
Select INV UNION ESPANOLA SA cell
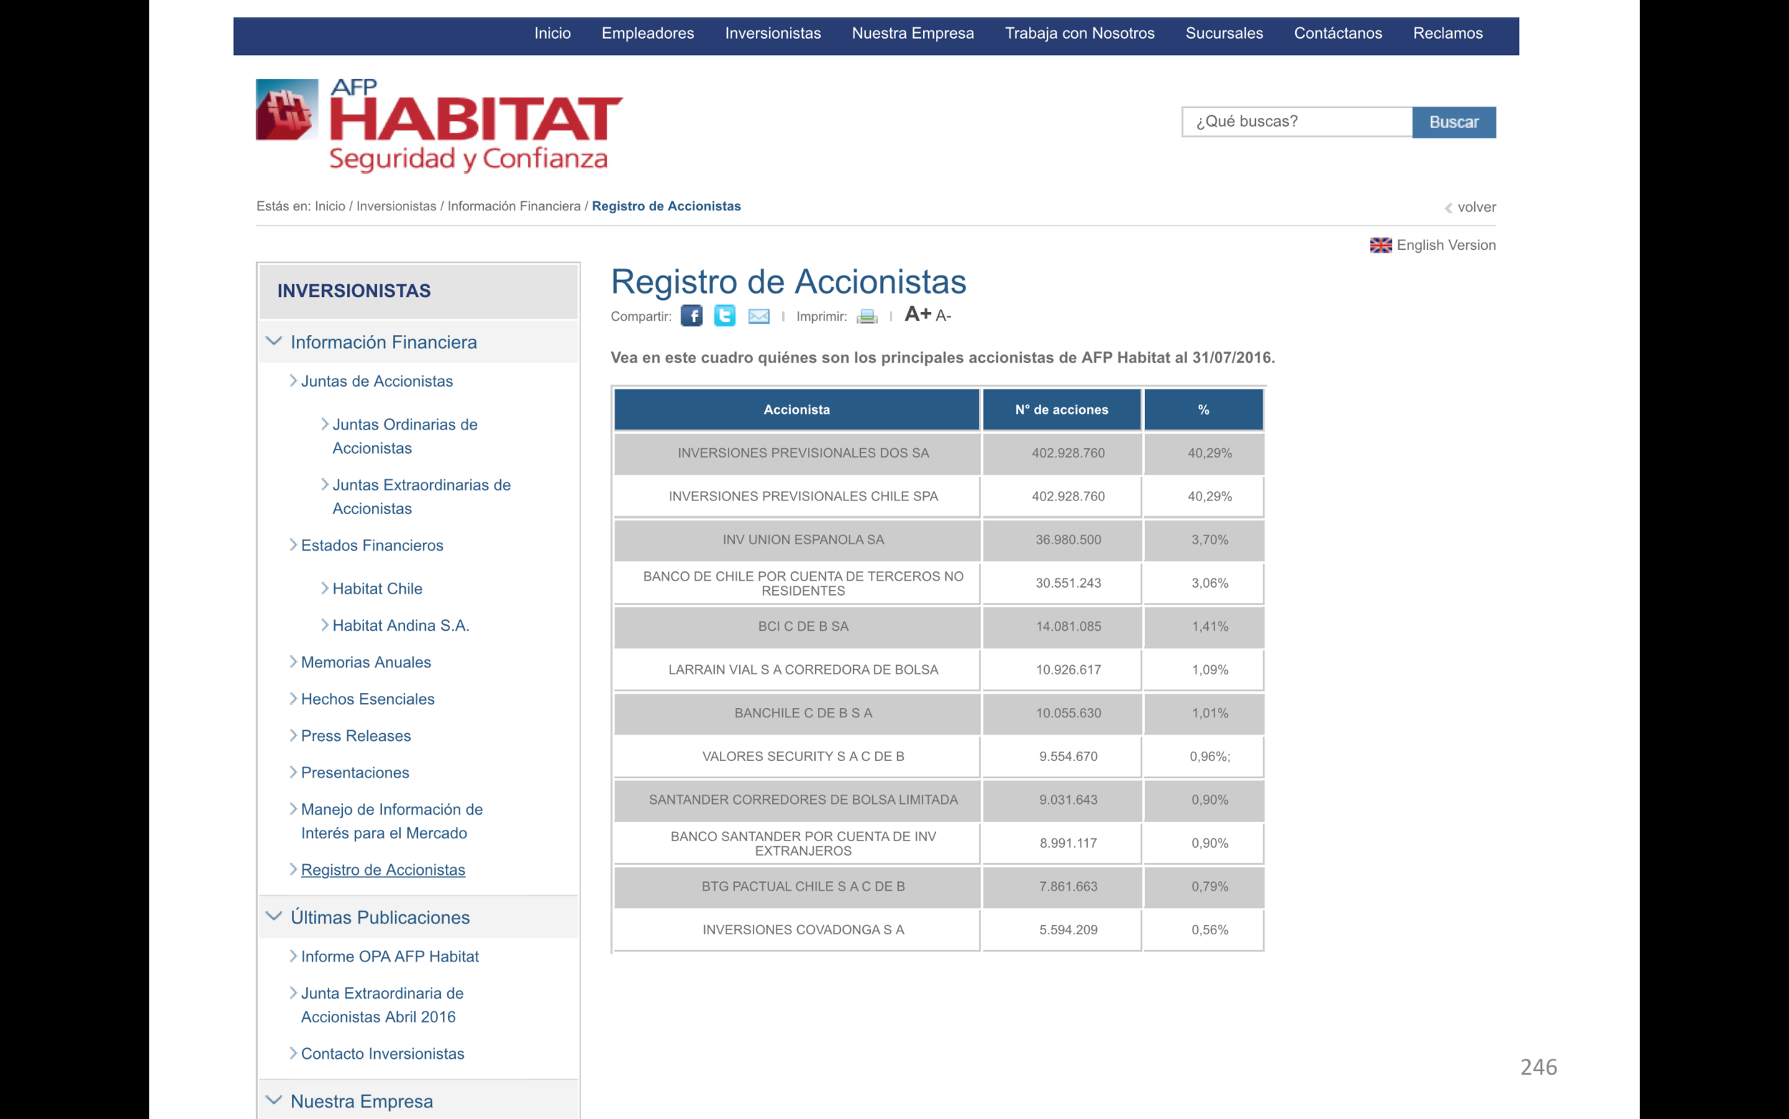796,540
